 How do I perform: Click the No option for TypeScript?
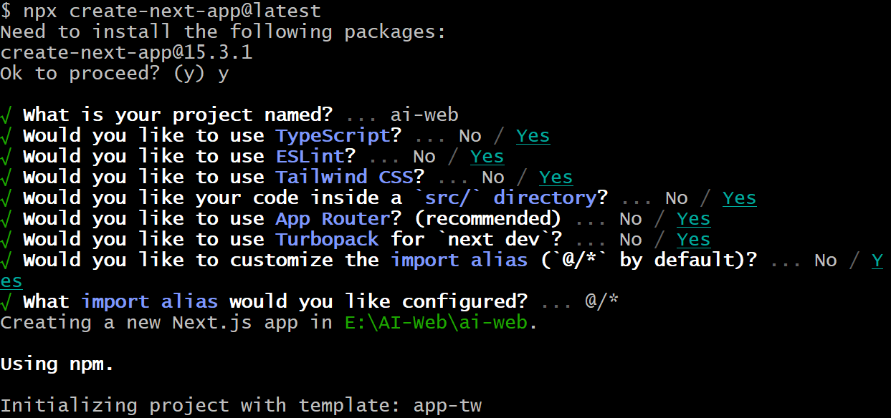[x=470, y=136]
